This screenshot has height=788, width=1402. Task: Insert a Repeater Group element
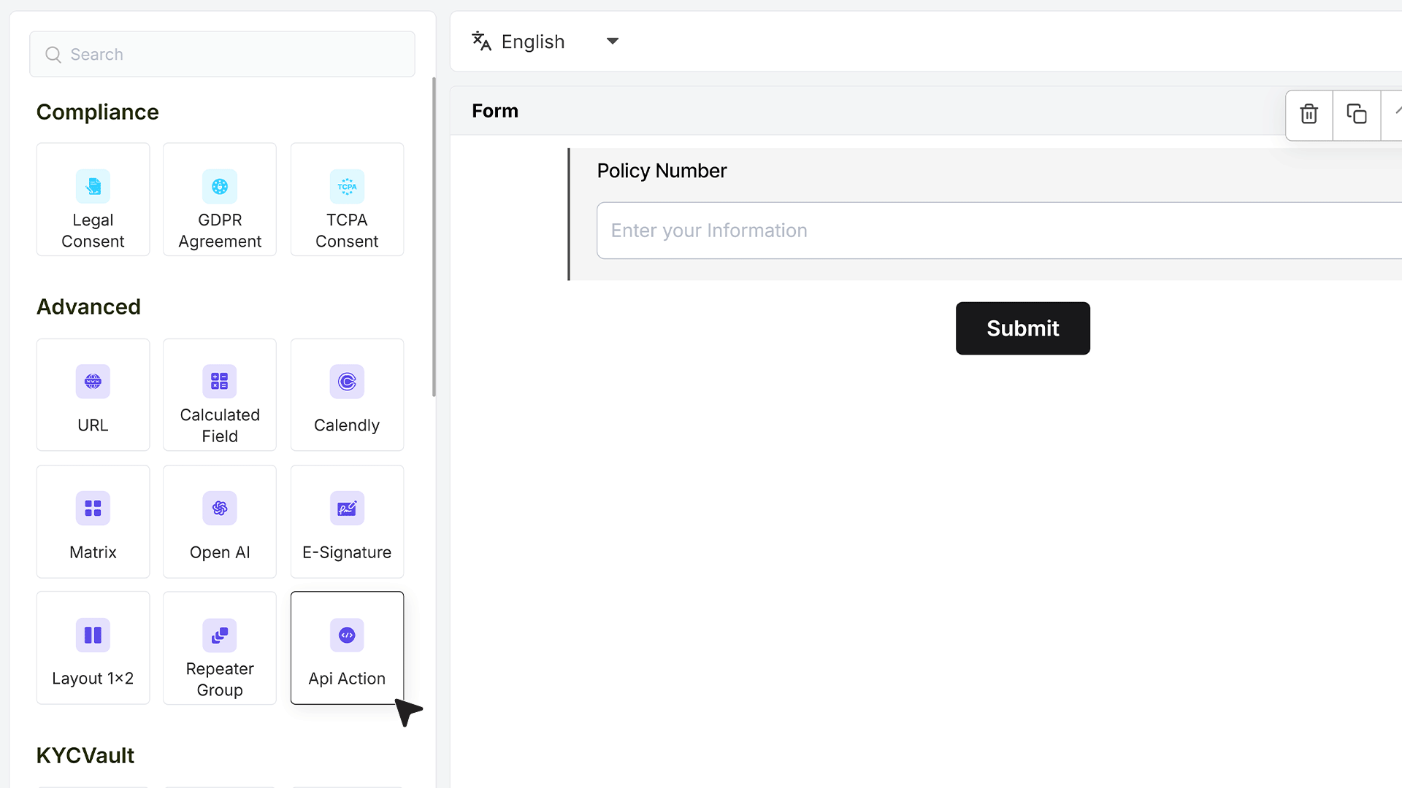click(220, 648)
